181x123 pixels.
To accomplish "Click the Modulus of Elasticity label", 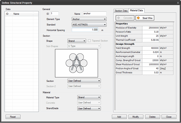I will tap(126, 28).
